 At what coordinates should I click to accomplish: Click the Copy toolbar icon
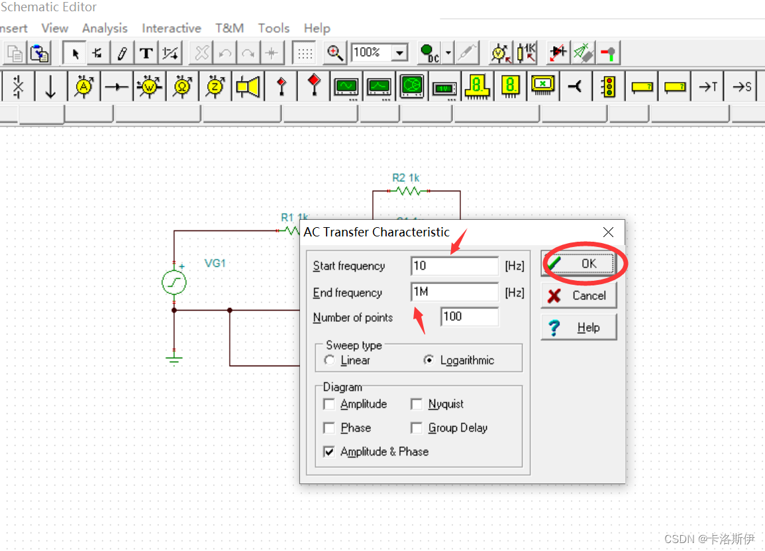pyautogui.click(x=15, y=53)
